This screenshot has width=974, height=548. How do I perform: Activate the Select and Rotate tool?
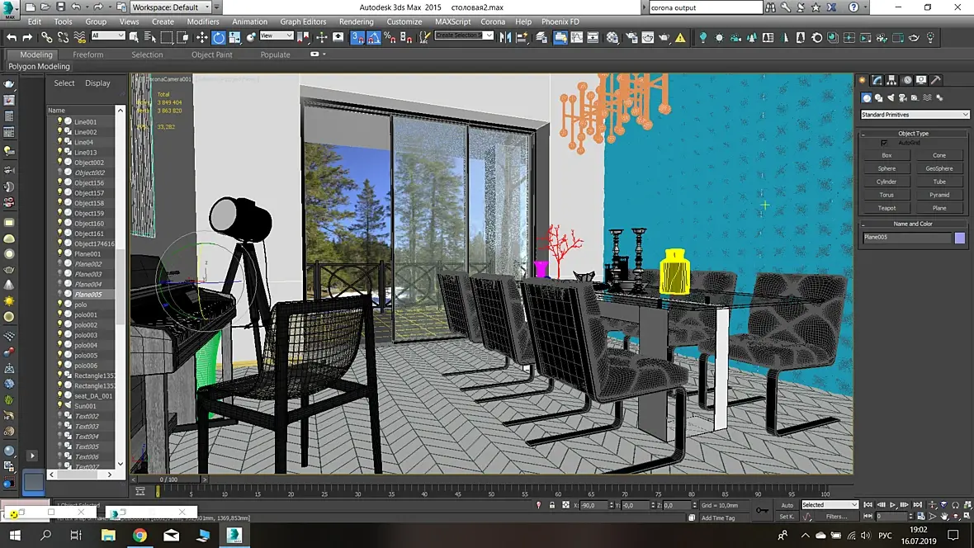click(x=219, y=37)
